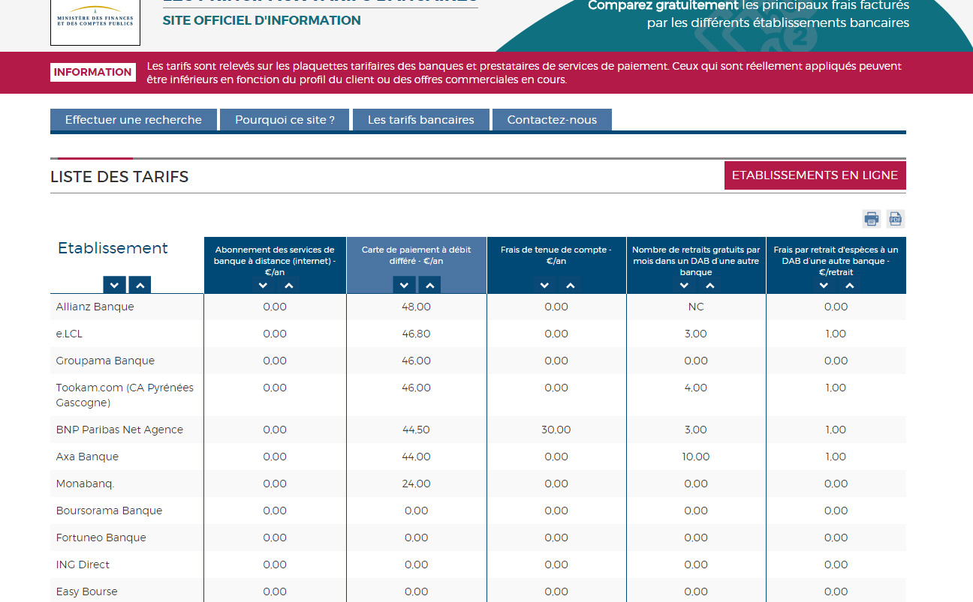Sort deferred debit card column ascending
This screenshot has height=602, width=973.
click(x=429, y=285)
